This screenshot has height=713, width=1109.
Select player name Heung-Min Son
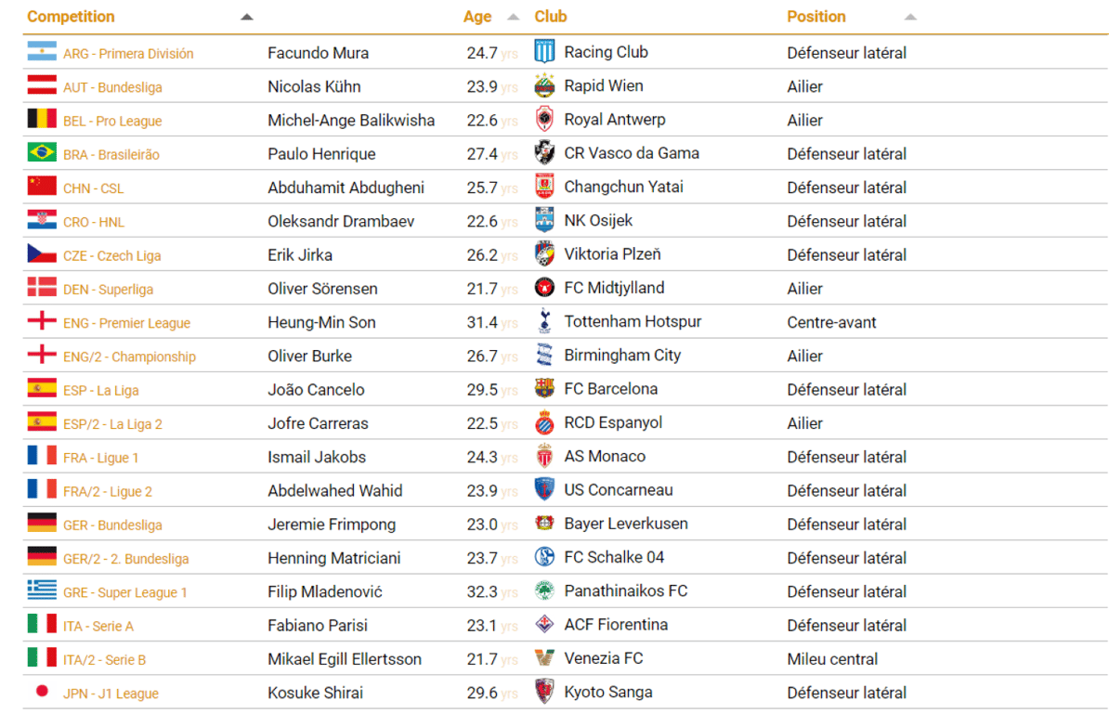[321, 322]
